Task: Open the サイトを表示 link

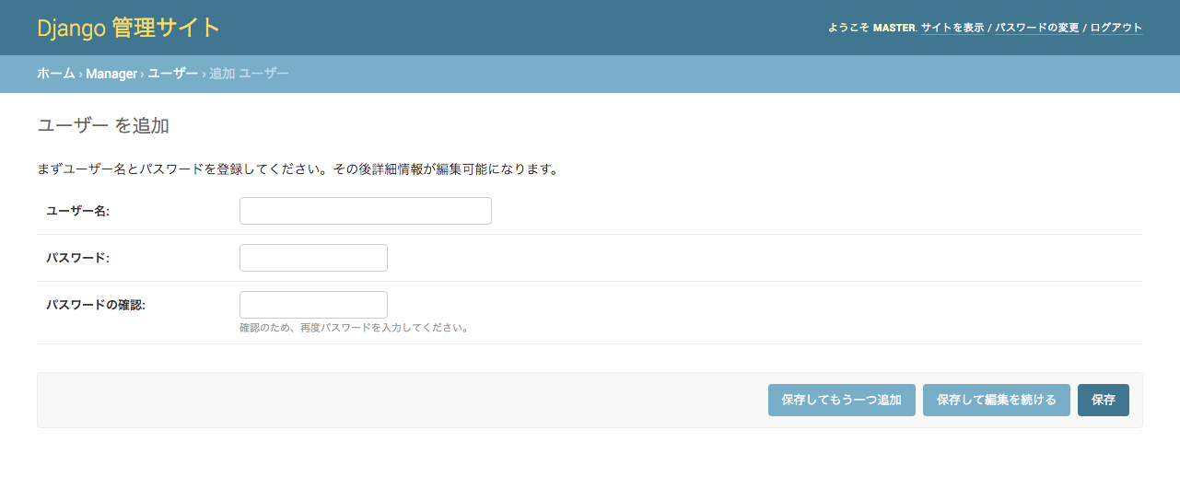Action: pyautogui.click(x=952, y=28)
